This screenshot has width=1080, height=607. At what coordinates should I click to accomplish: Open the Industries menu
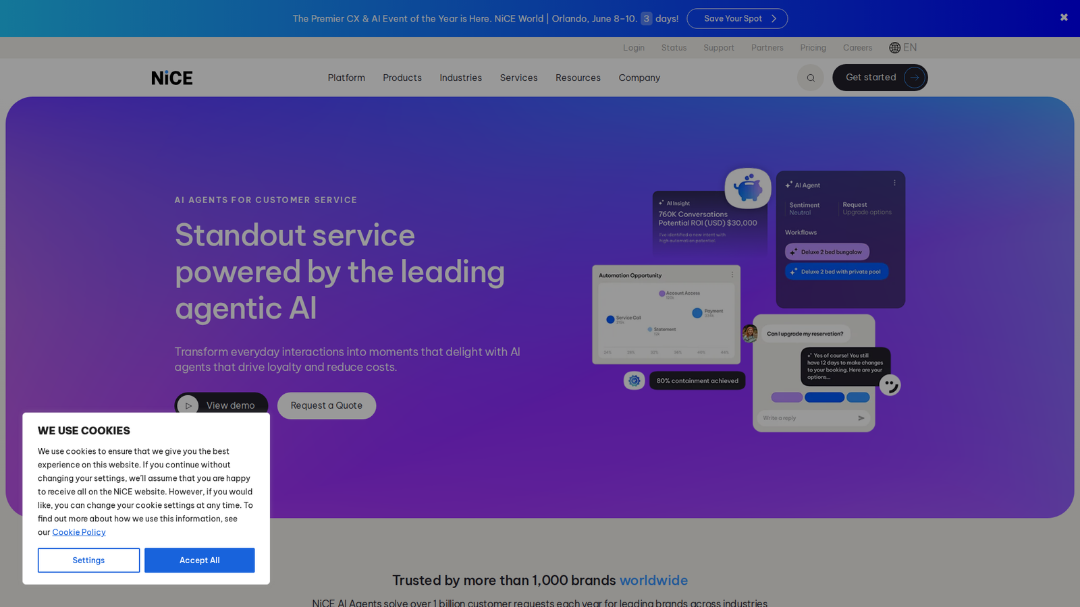[461, 78]
